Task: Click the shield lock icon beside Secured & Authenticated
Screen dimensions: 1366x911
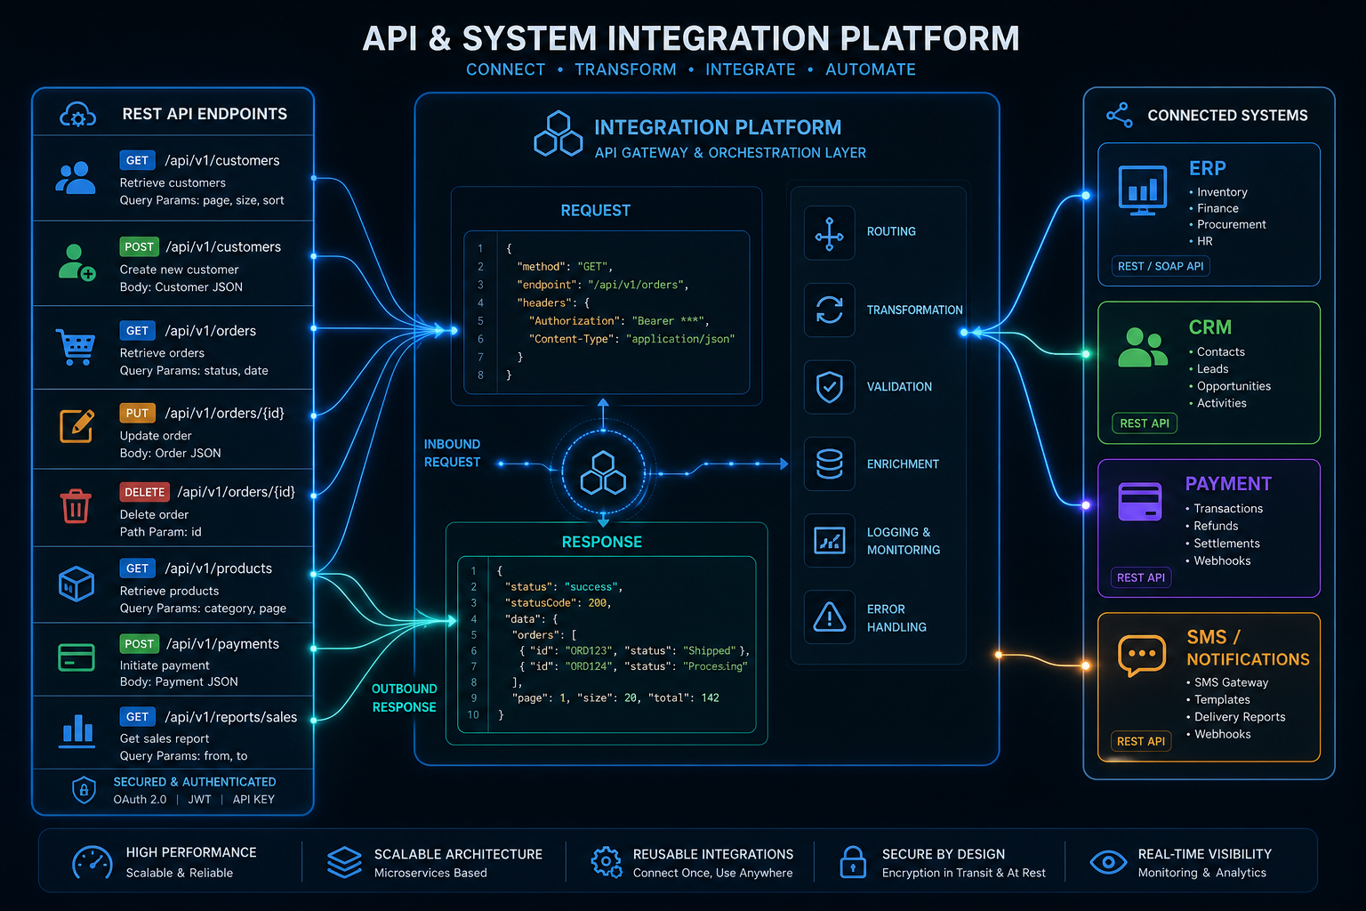Action: (84, 790)
